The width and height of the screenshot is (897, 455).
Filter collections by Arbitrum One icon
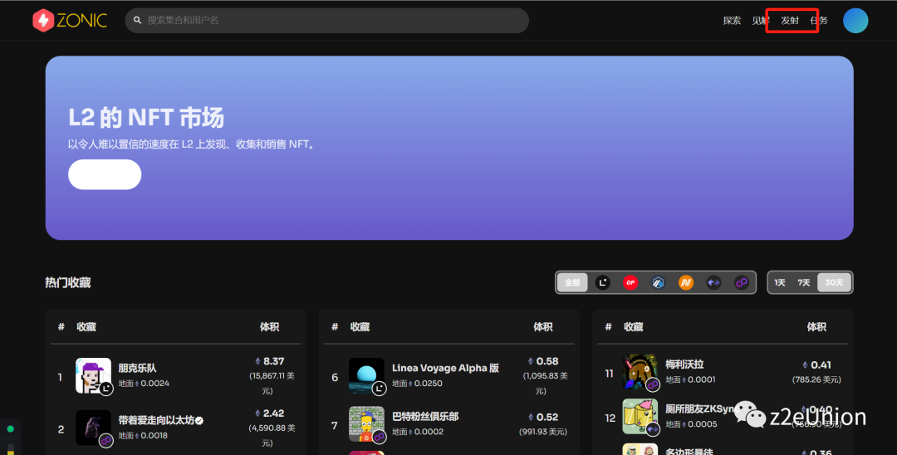(x=658, y=282)
